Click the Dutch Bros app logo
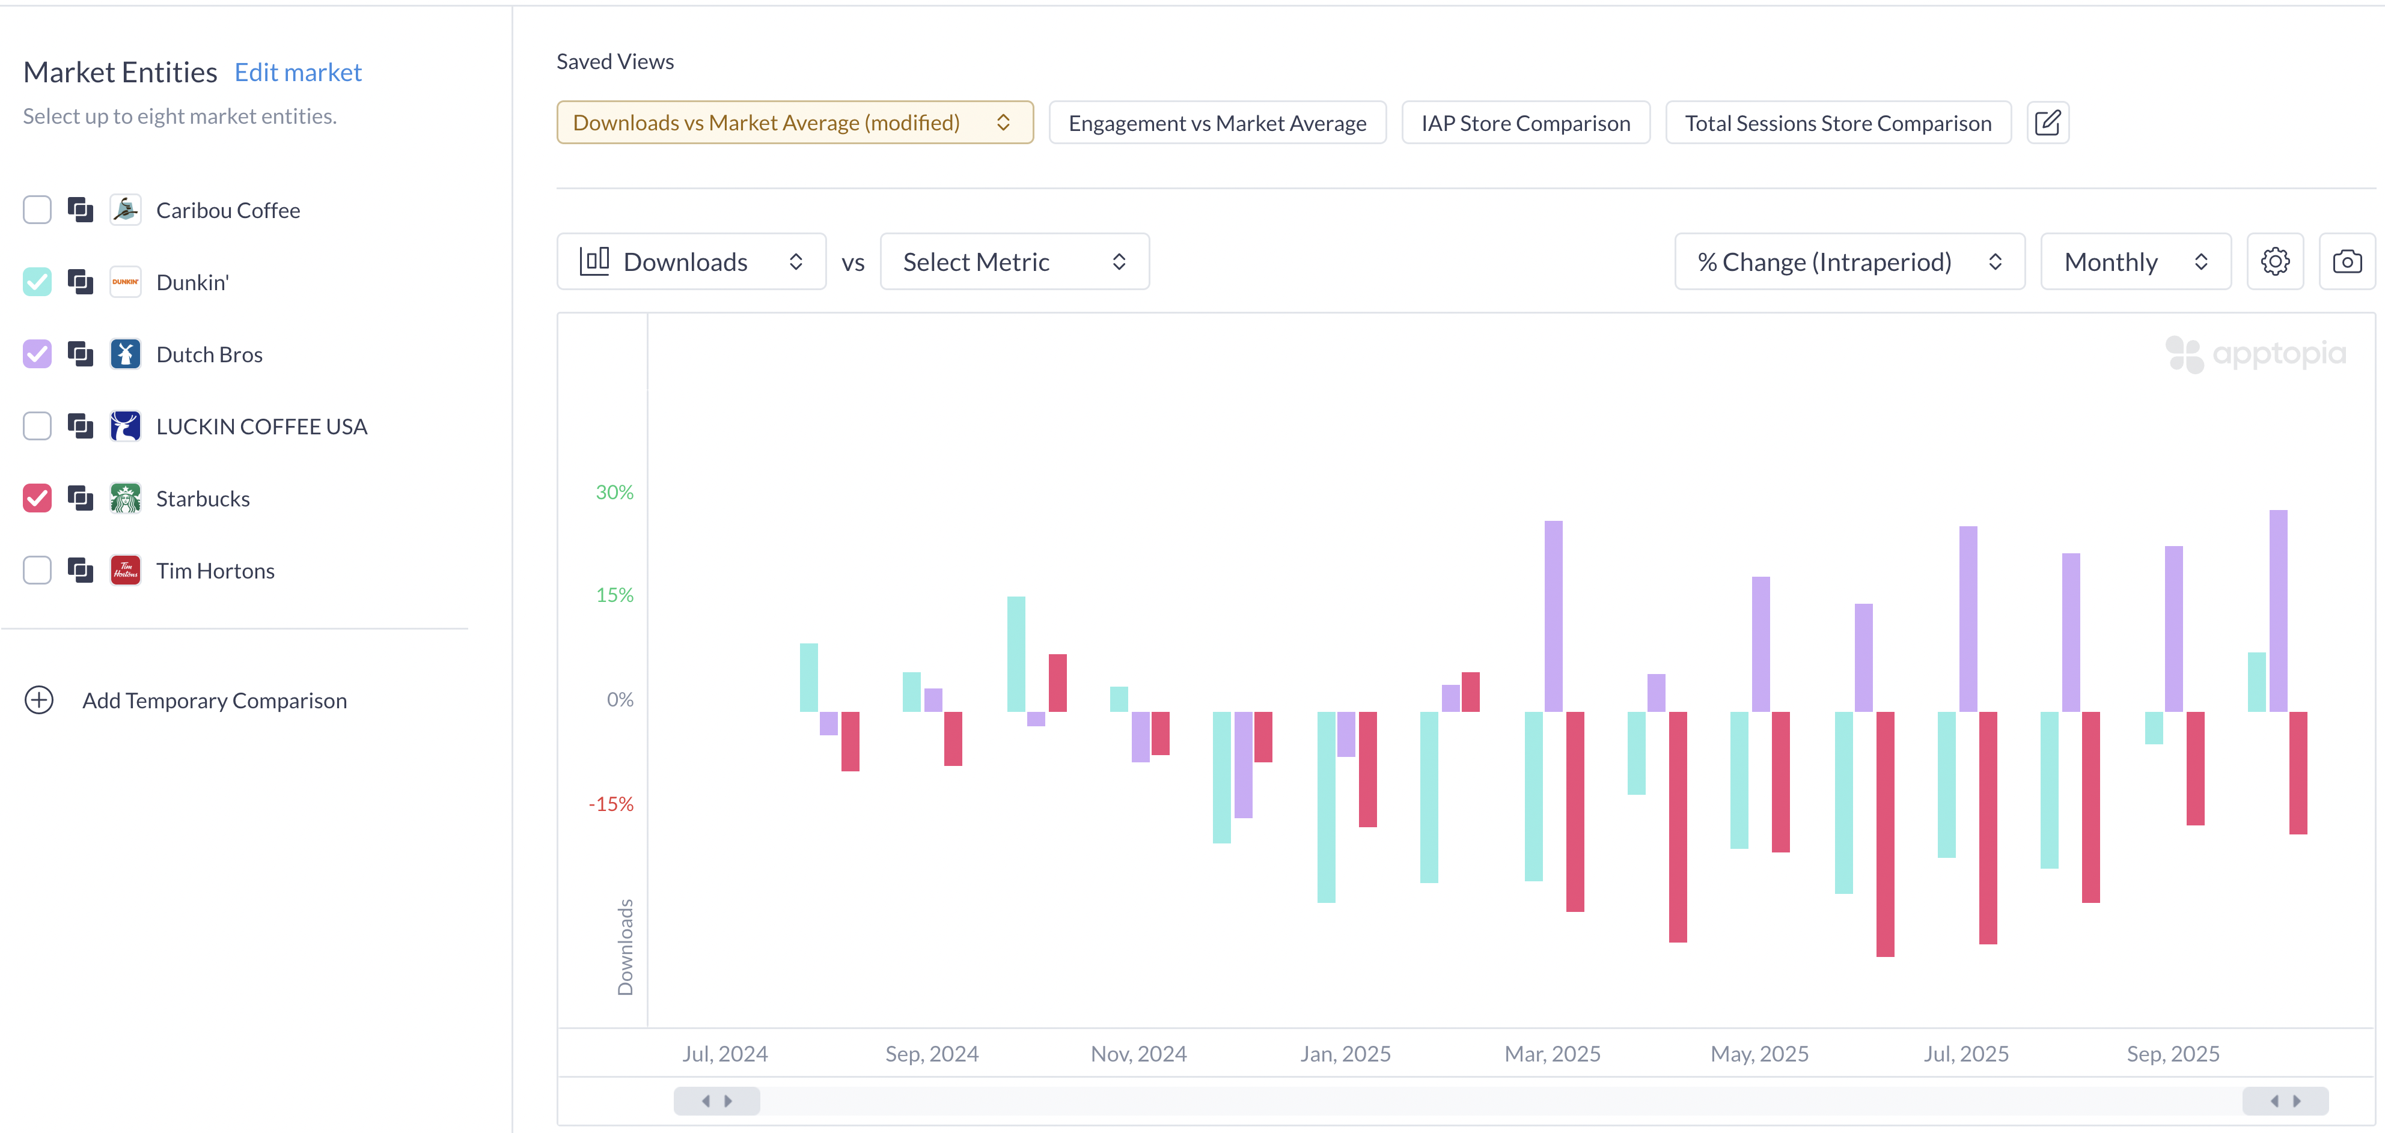 pyautogui.click(x=125, y=354)
